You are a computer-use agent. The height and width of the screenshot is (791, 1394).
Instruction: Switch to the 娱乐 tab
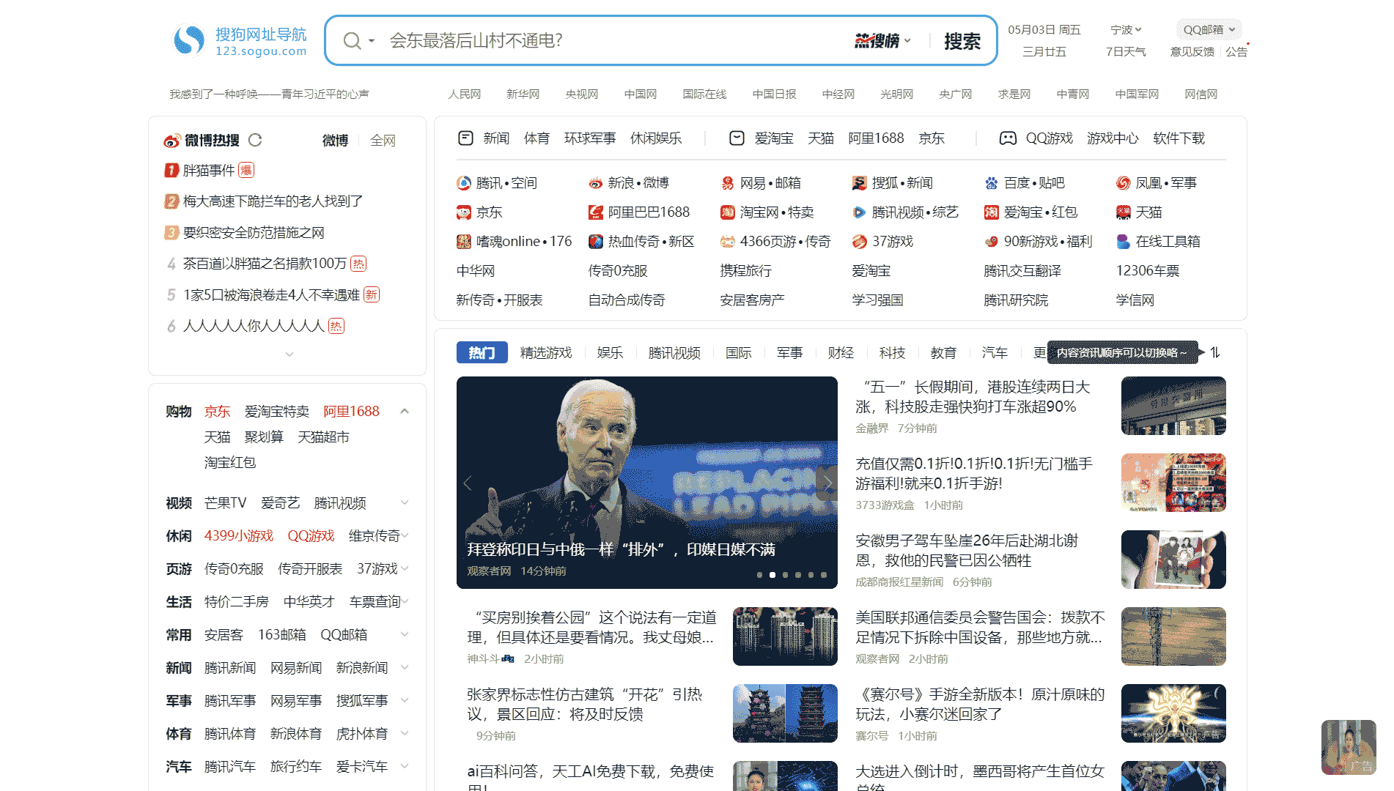pyautogui.click(x=610, y=353)
